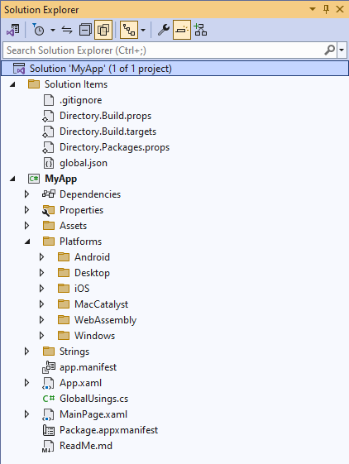This screenshot has height=464, width=349.
Task: Click View Class Diagram icon
Action: click(201, 30)
